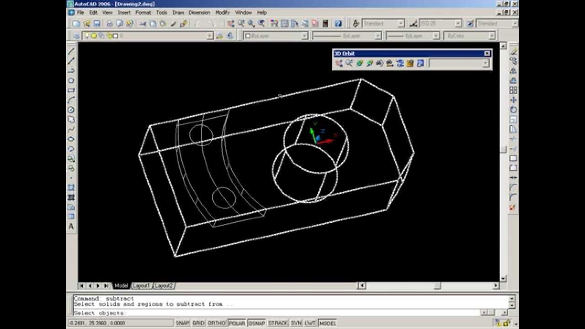The width and height of the screenshot is (585, 329).
Task: Open the Draw menu
Action: pos(178,12)
